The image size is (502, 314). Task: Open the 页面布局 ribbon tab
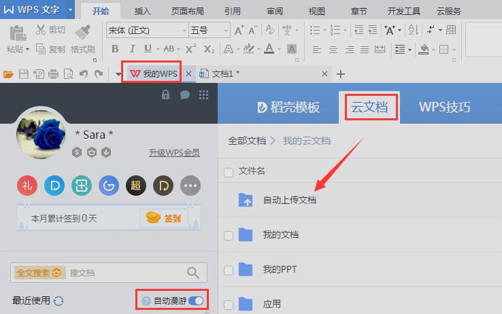pyautogui.click(x=188, y=11)
